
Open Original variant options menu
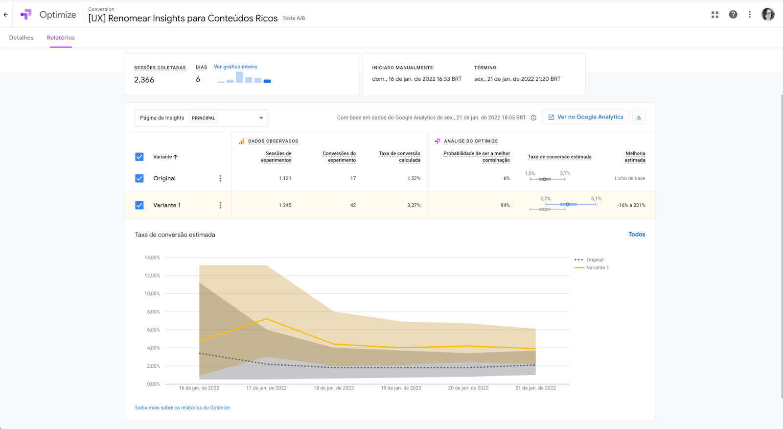[x=220, y=178]
